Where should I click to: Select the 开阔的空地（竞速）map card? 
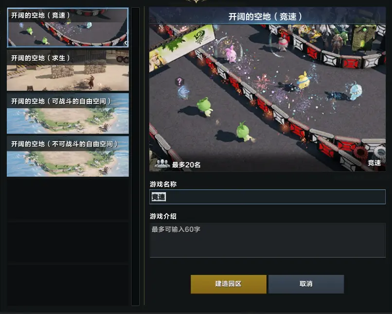pyautogui.click(x=68, y=28)
